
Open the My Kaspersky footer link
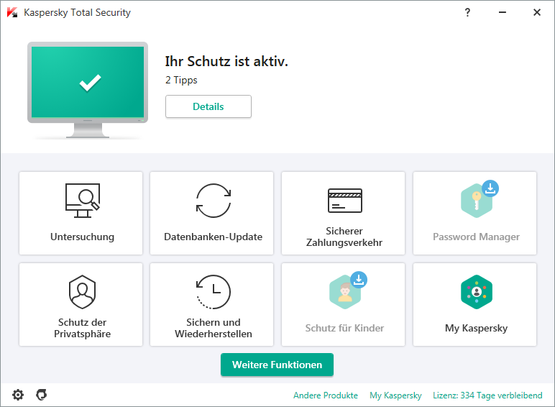[395, 395]
